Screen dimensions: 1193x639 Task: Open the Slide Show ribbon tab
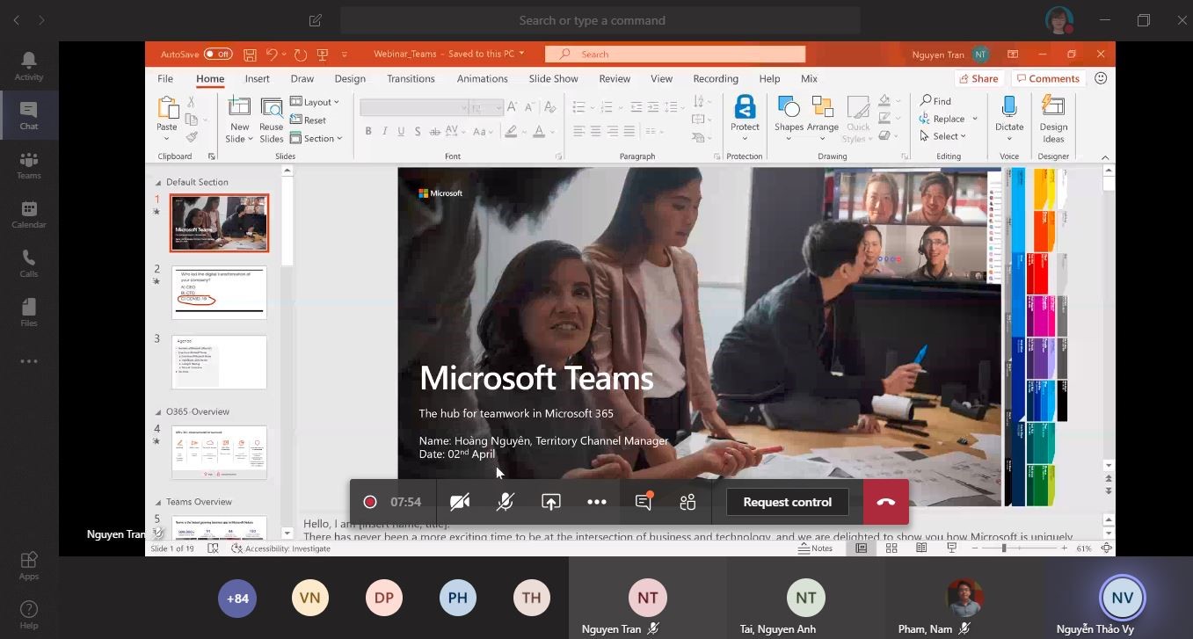click(554, 78)
